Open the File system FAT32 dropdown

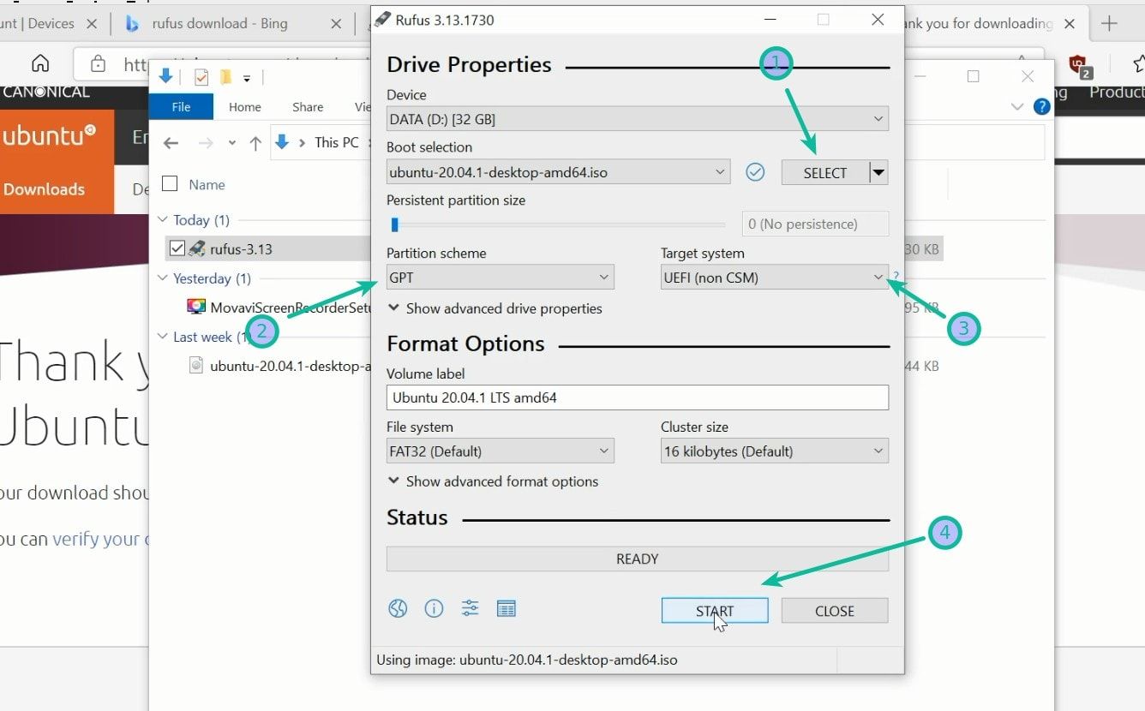[500, 451]
